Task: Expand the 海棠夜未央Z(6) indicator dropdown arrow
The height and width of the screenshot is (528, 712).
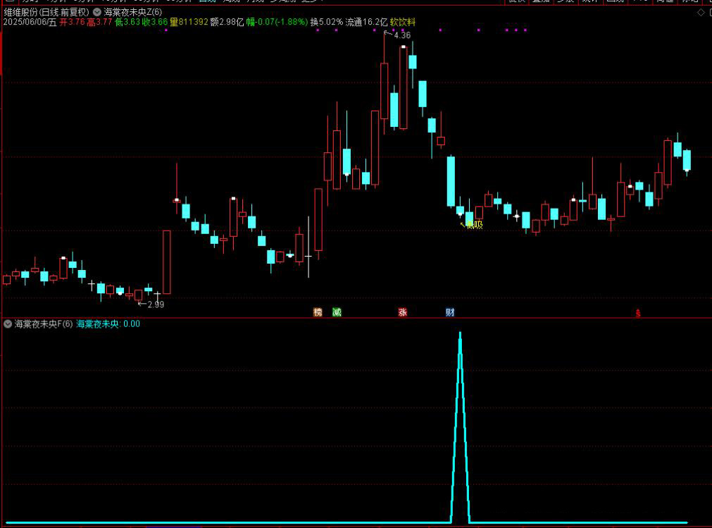Action: pyautogui.click(x=97, y=12)
